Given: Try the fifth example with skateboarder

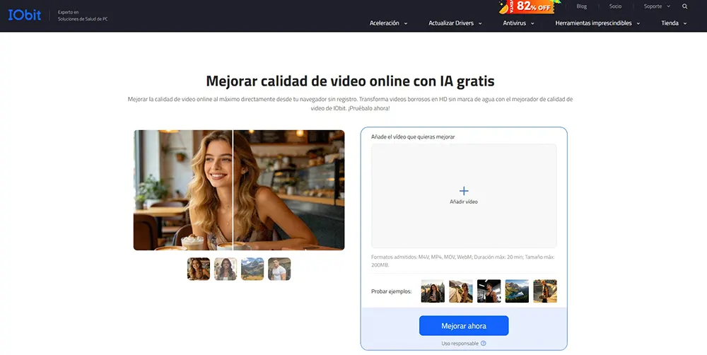Looking at the screenshot, I should tap(544, 291).
